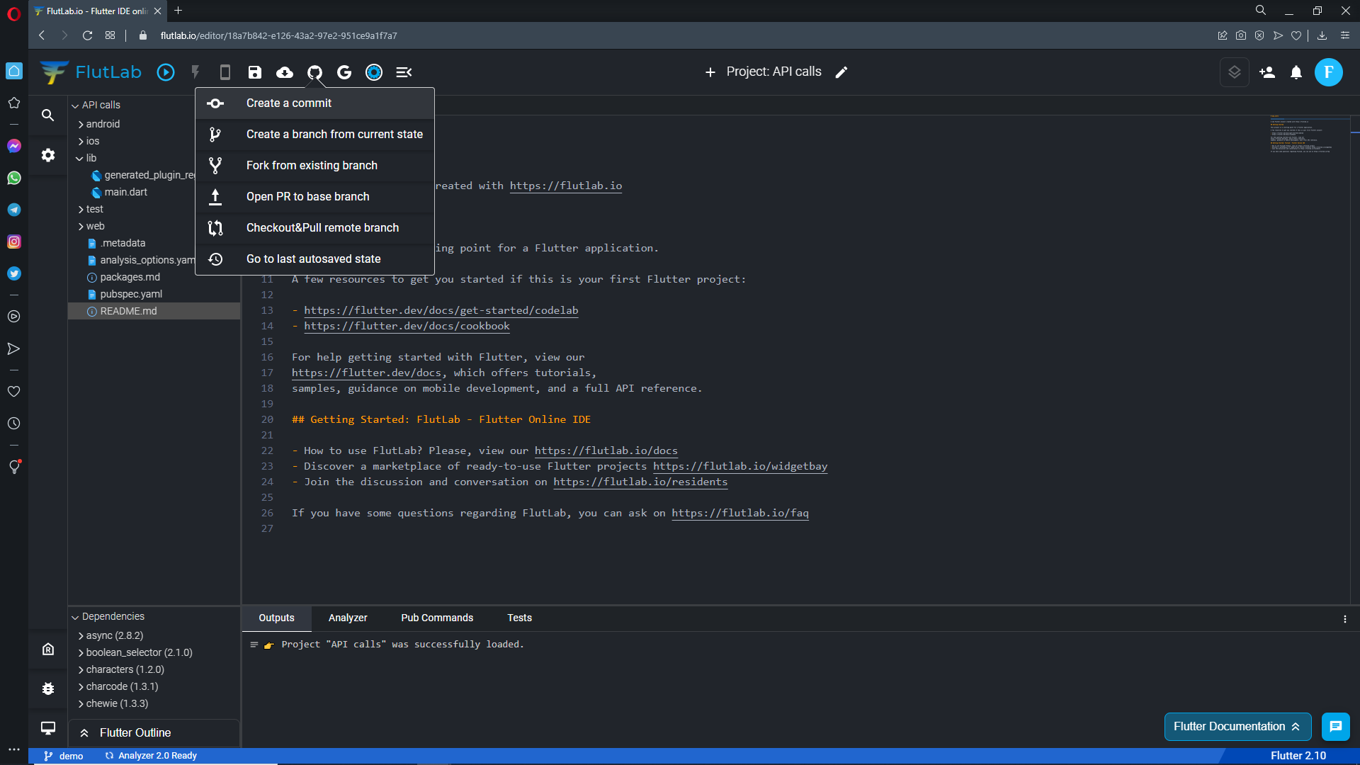Open the flutlab.io/widgetbay link
Image resolution: width=1360 pixels, height=765 pixels.
739,467
